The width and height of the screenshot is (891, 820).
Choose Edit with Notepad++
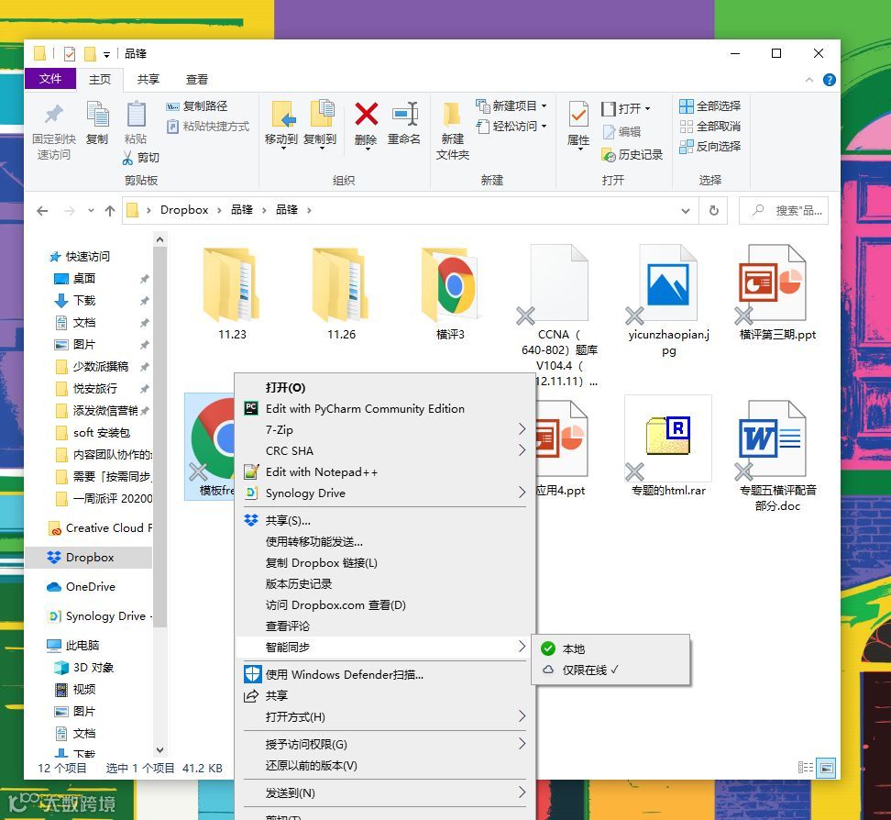tap(385, 472)
